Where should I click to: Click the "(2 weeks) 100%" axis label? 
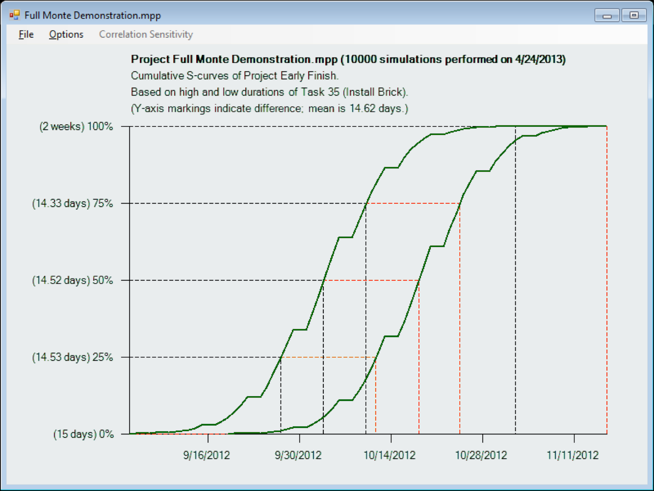click(76, 126)
